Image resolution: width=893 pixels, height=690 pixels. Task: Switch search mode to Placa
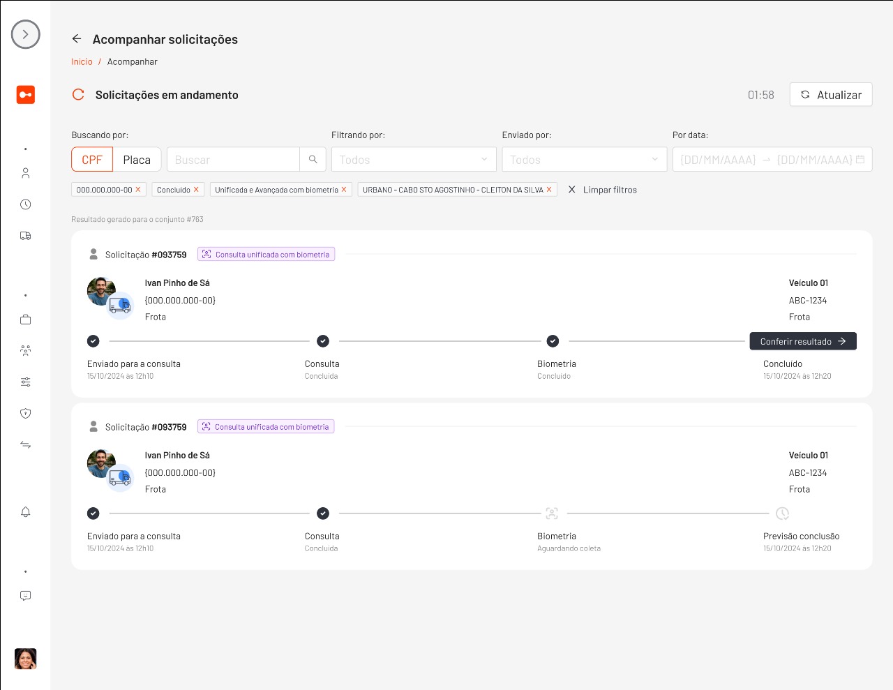pos(137,160)
